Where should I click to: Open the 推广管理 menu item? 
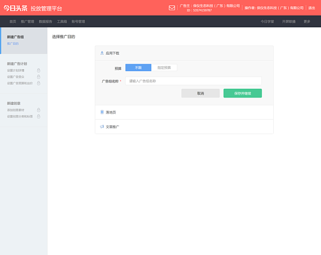27,21
